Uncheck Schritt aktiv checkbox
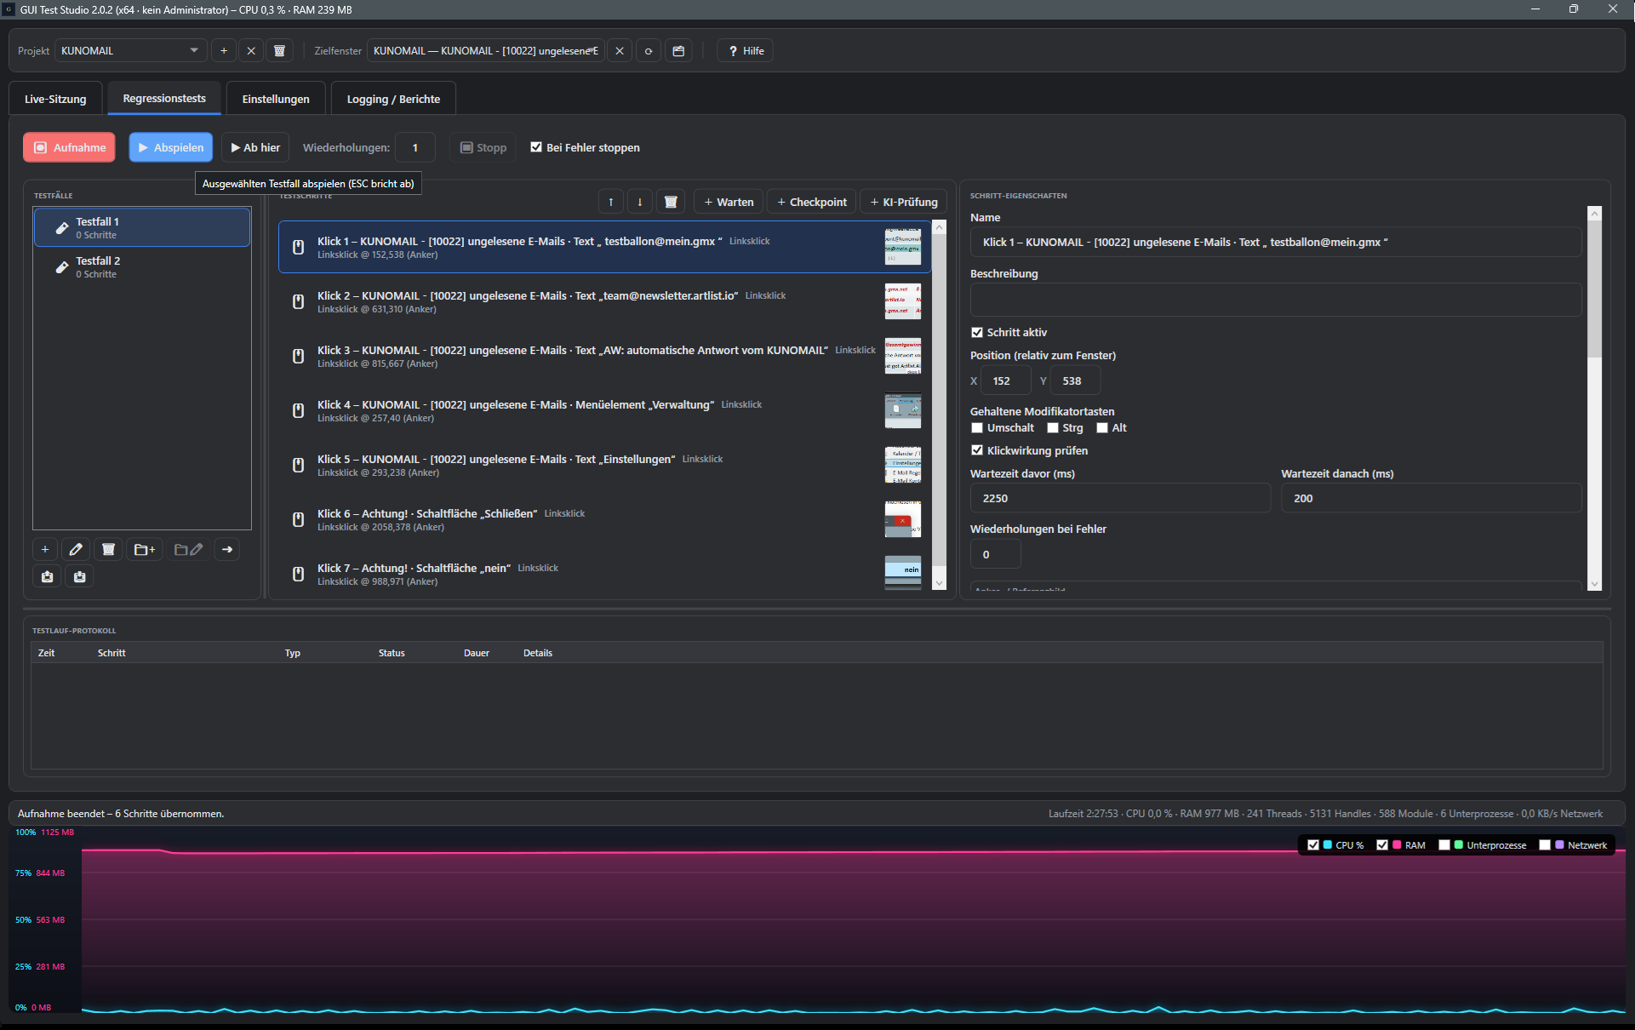This screenshot has height=1030, width=1635. pos(977,333)
